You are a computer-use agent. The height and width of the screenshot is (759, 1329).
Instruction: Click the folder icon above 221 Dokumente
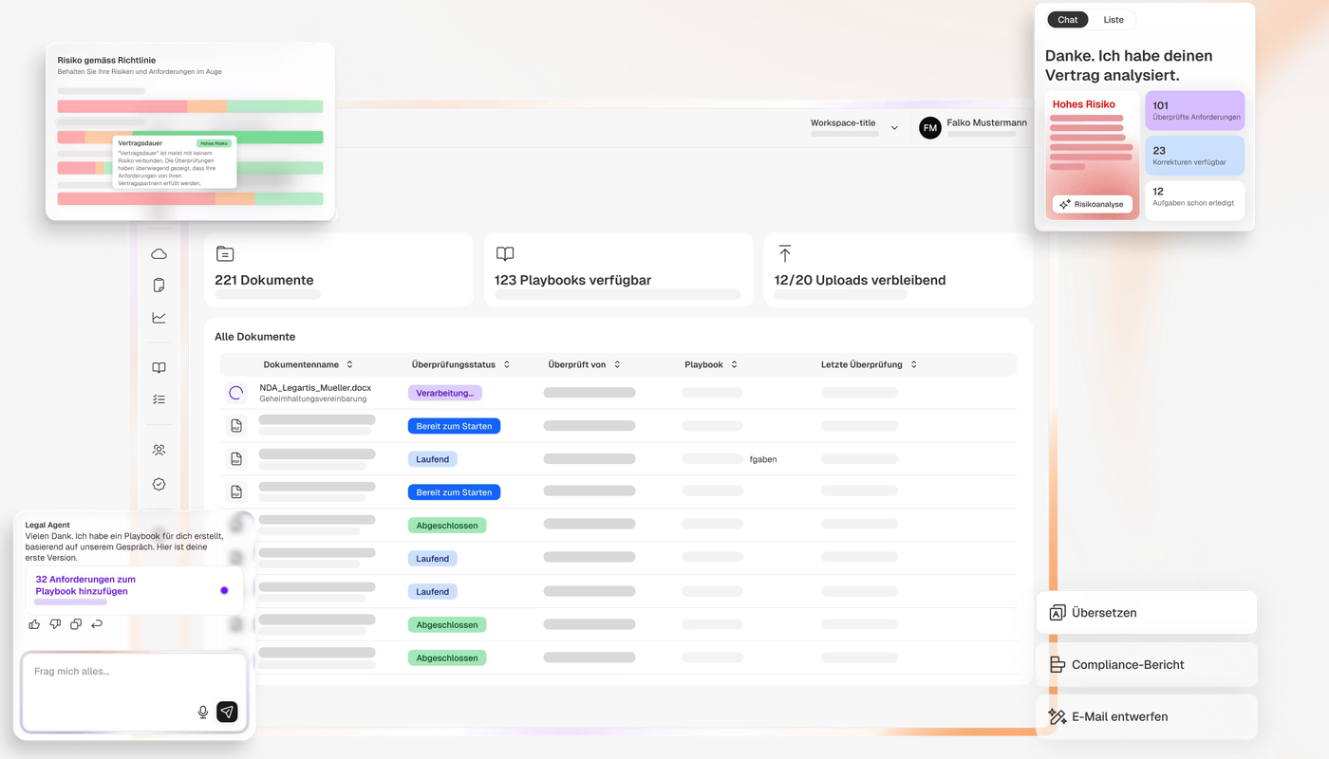click(224, 253)
